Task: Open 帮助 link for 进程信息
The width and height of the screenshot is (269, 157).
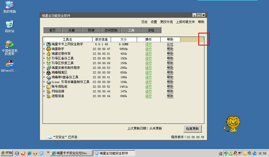Action: (x=170, y=96)
